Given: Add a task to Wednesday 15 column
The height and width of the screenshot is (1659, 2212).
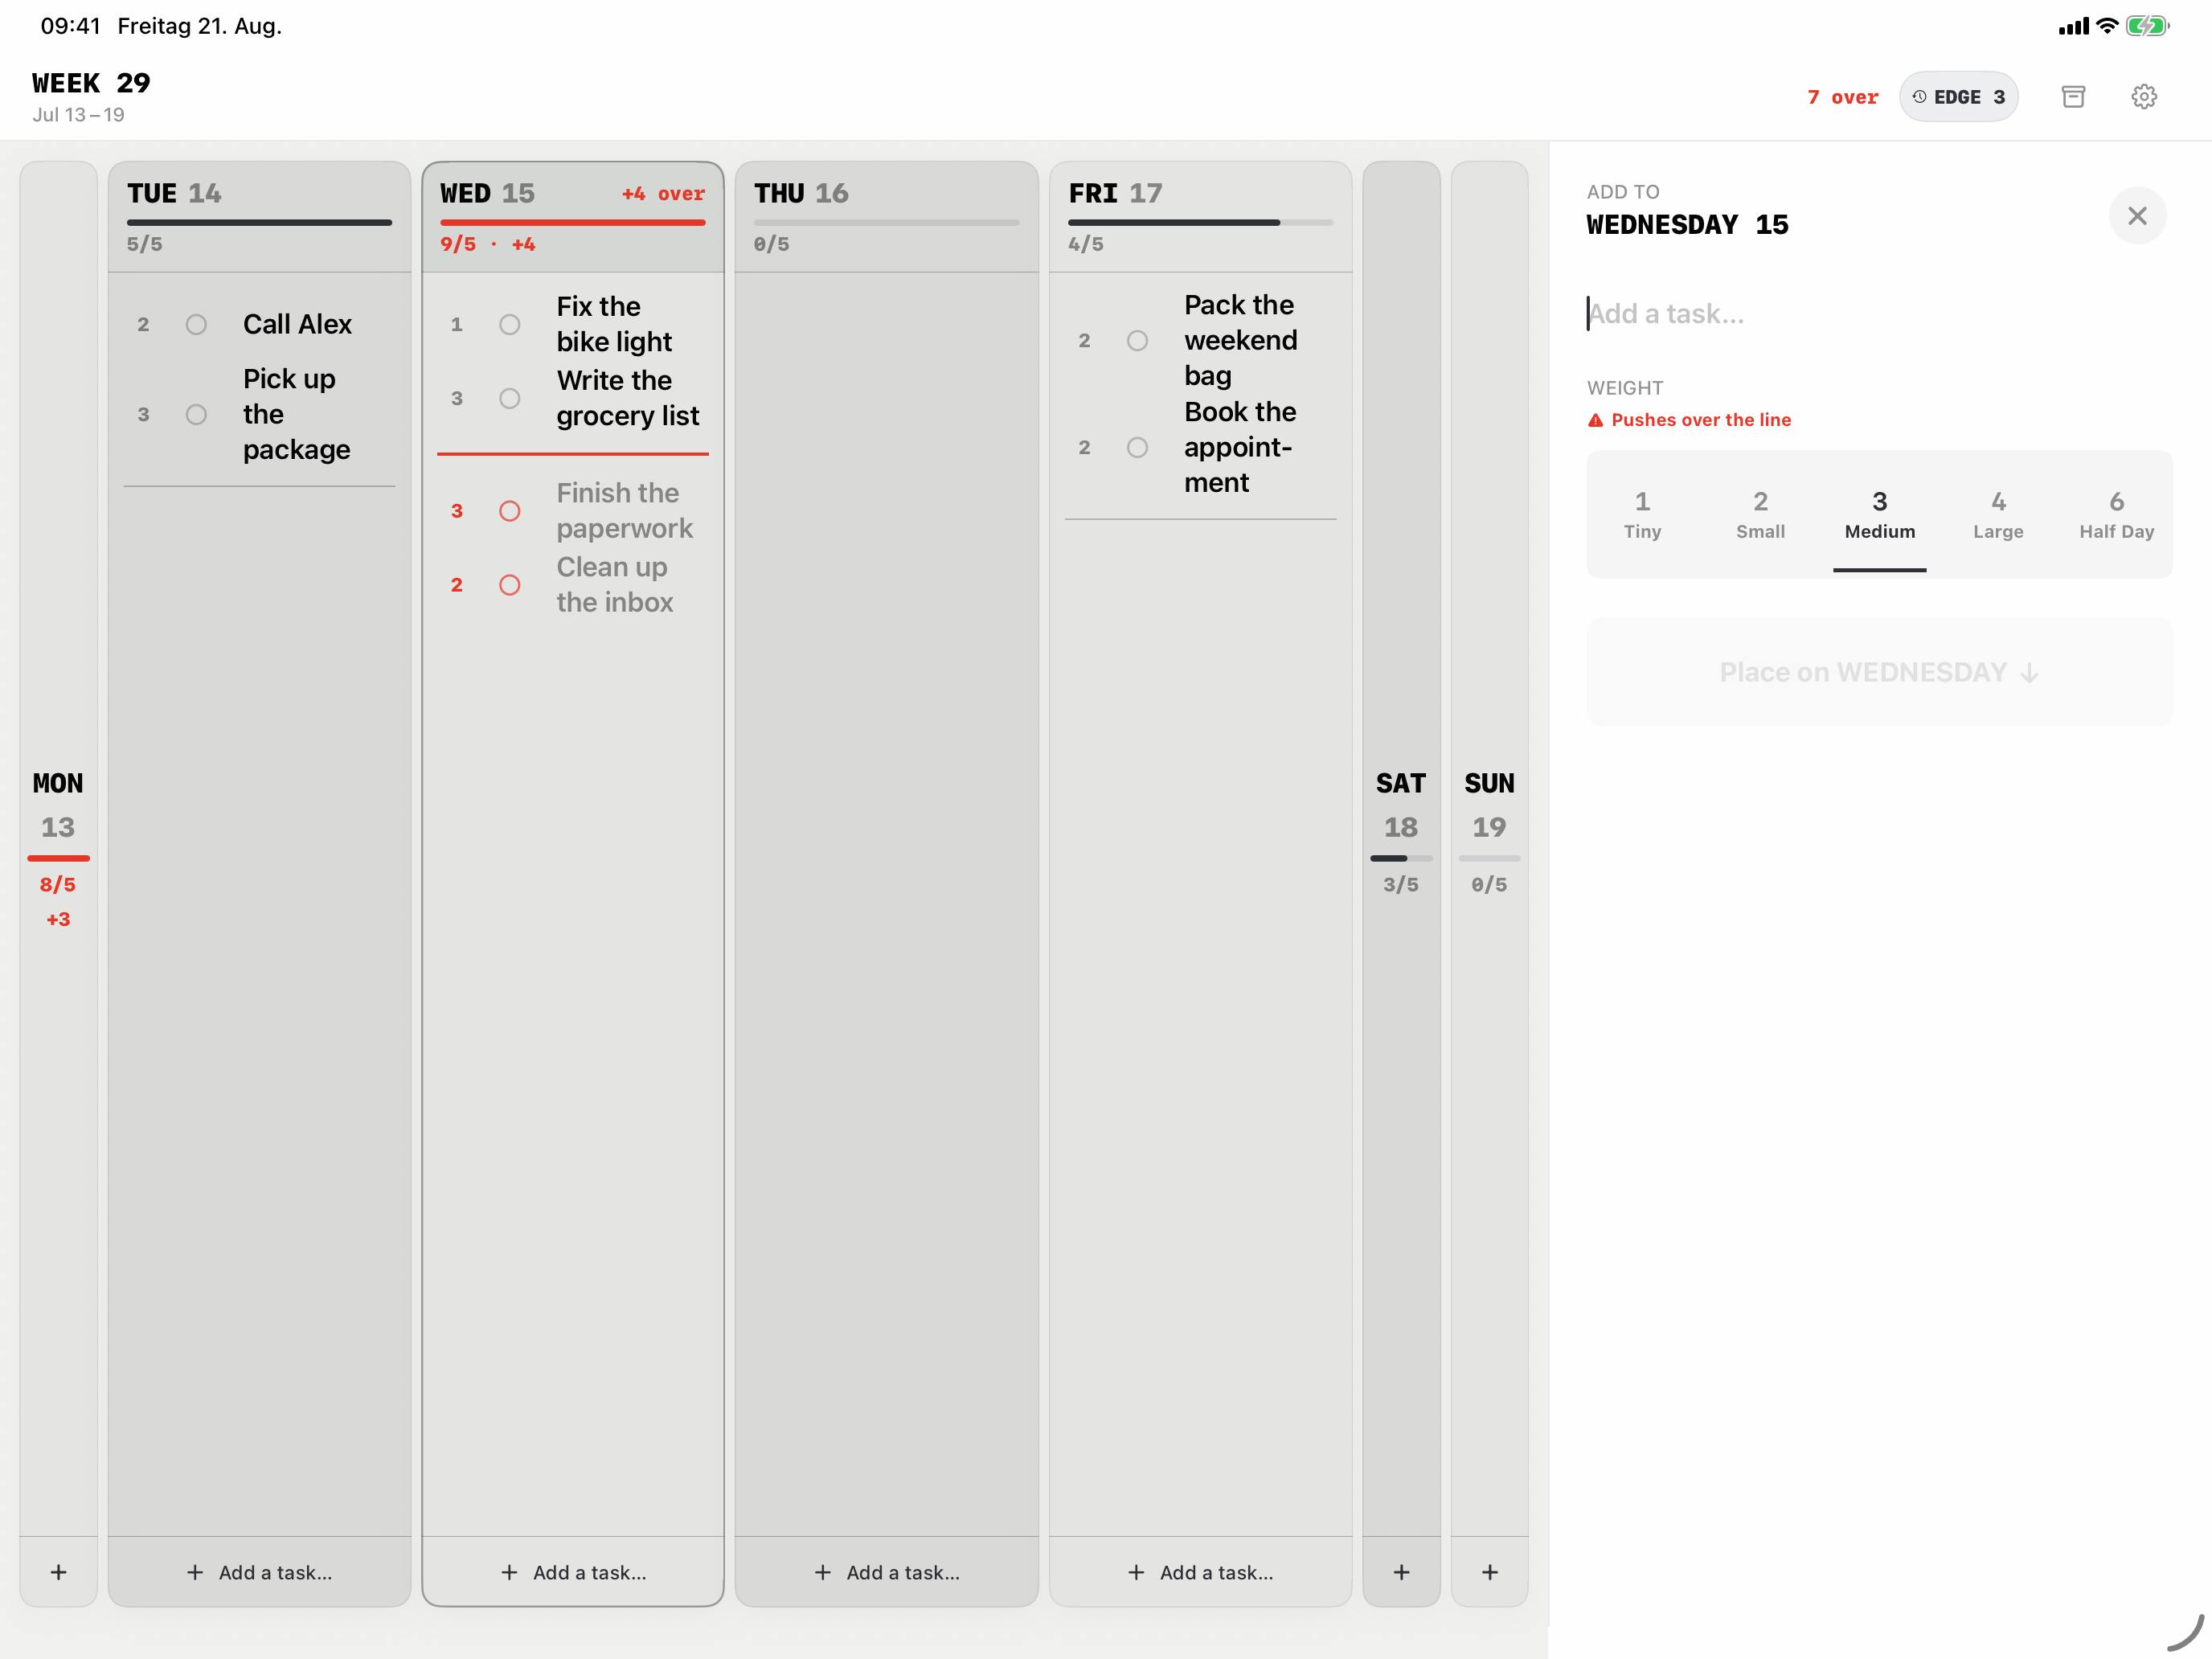Looking at the screenshot, I should click(x=573, y=1572).
